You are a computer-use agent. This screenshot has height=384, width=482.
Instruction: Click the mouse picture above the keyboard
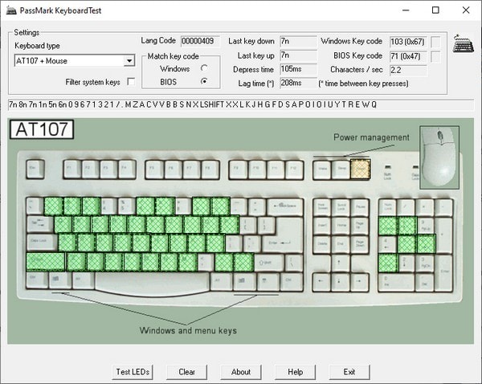coord(439,157)
